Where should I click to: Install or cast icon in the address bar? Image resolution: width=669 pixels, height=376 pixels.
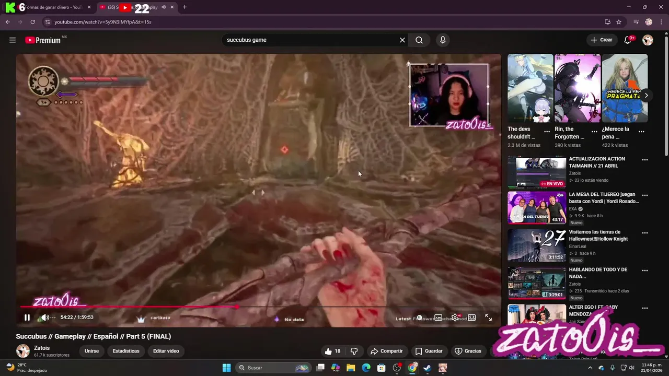607,22
